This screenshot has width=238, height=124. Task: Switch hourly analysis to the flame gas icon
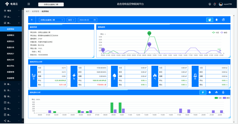[216, 92]
